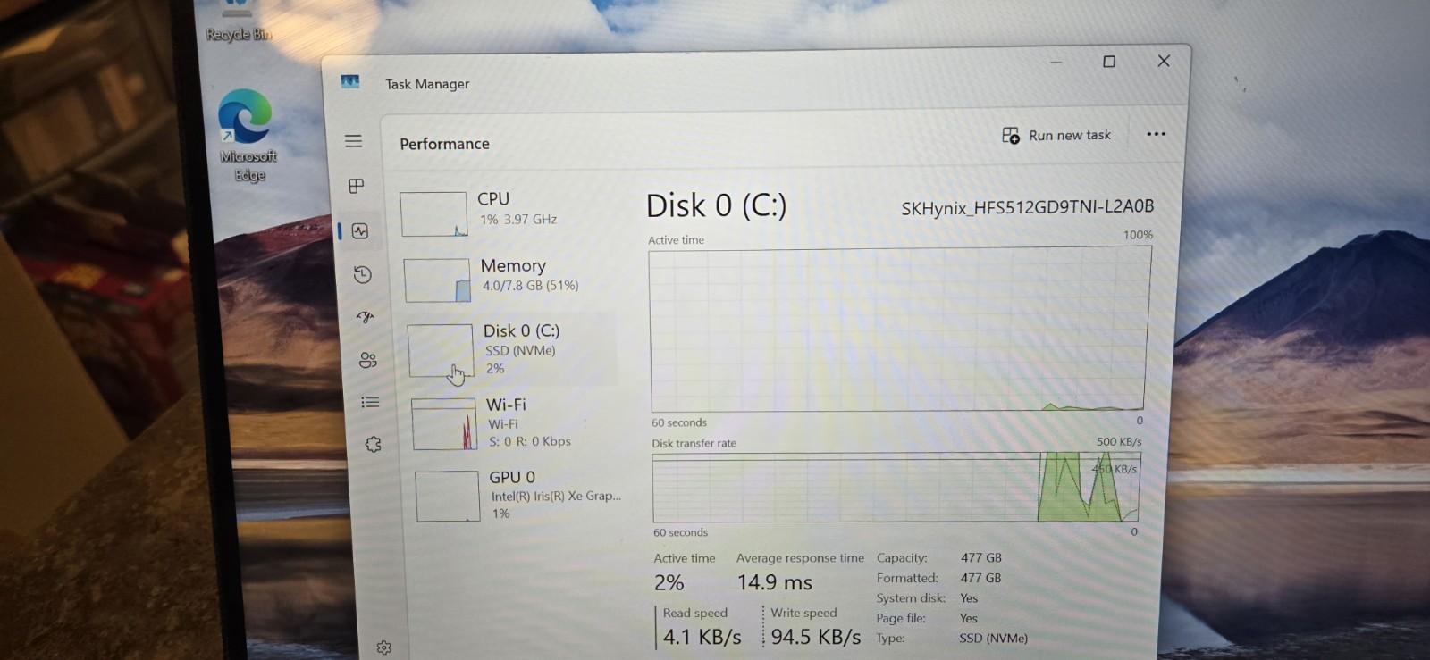1430x660 pixels.
Task: Click the 14.9 ms response time value
Action: [775, 582]
